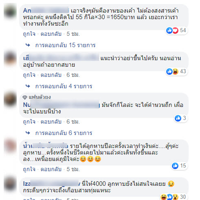
Task: View reactions with 43 count
Action: (177, 72)
